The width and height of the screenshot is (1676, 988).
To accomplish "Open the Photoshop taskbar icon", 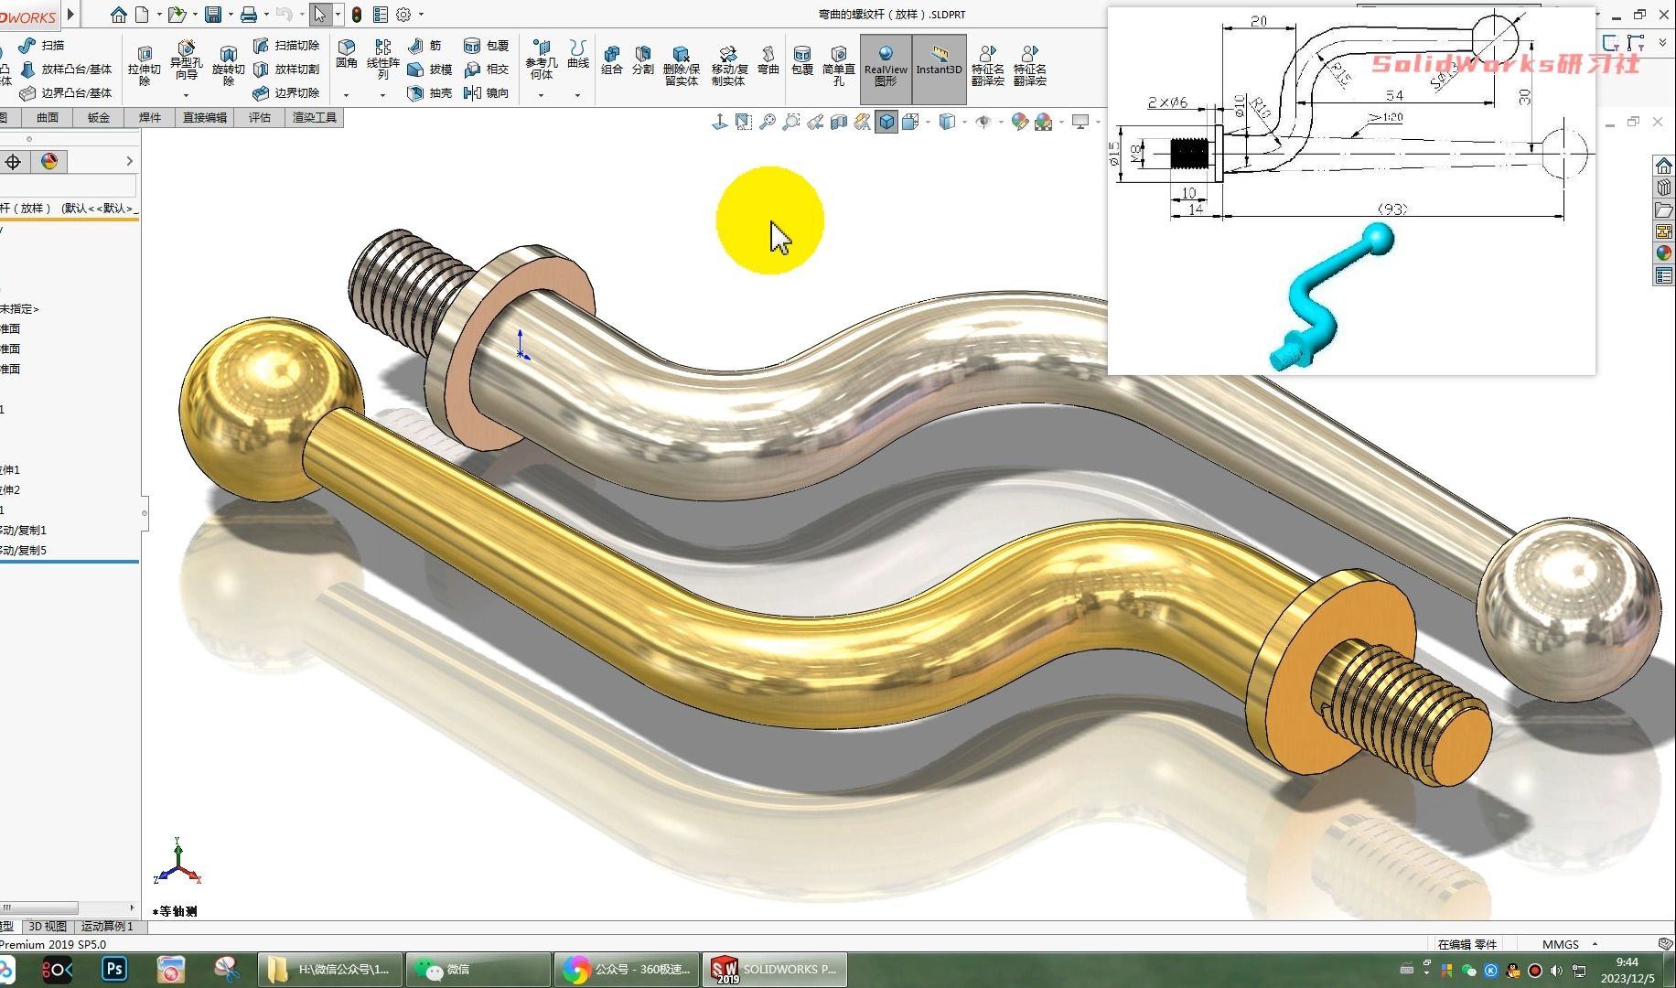I will click(x=114, y=969).
